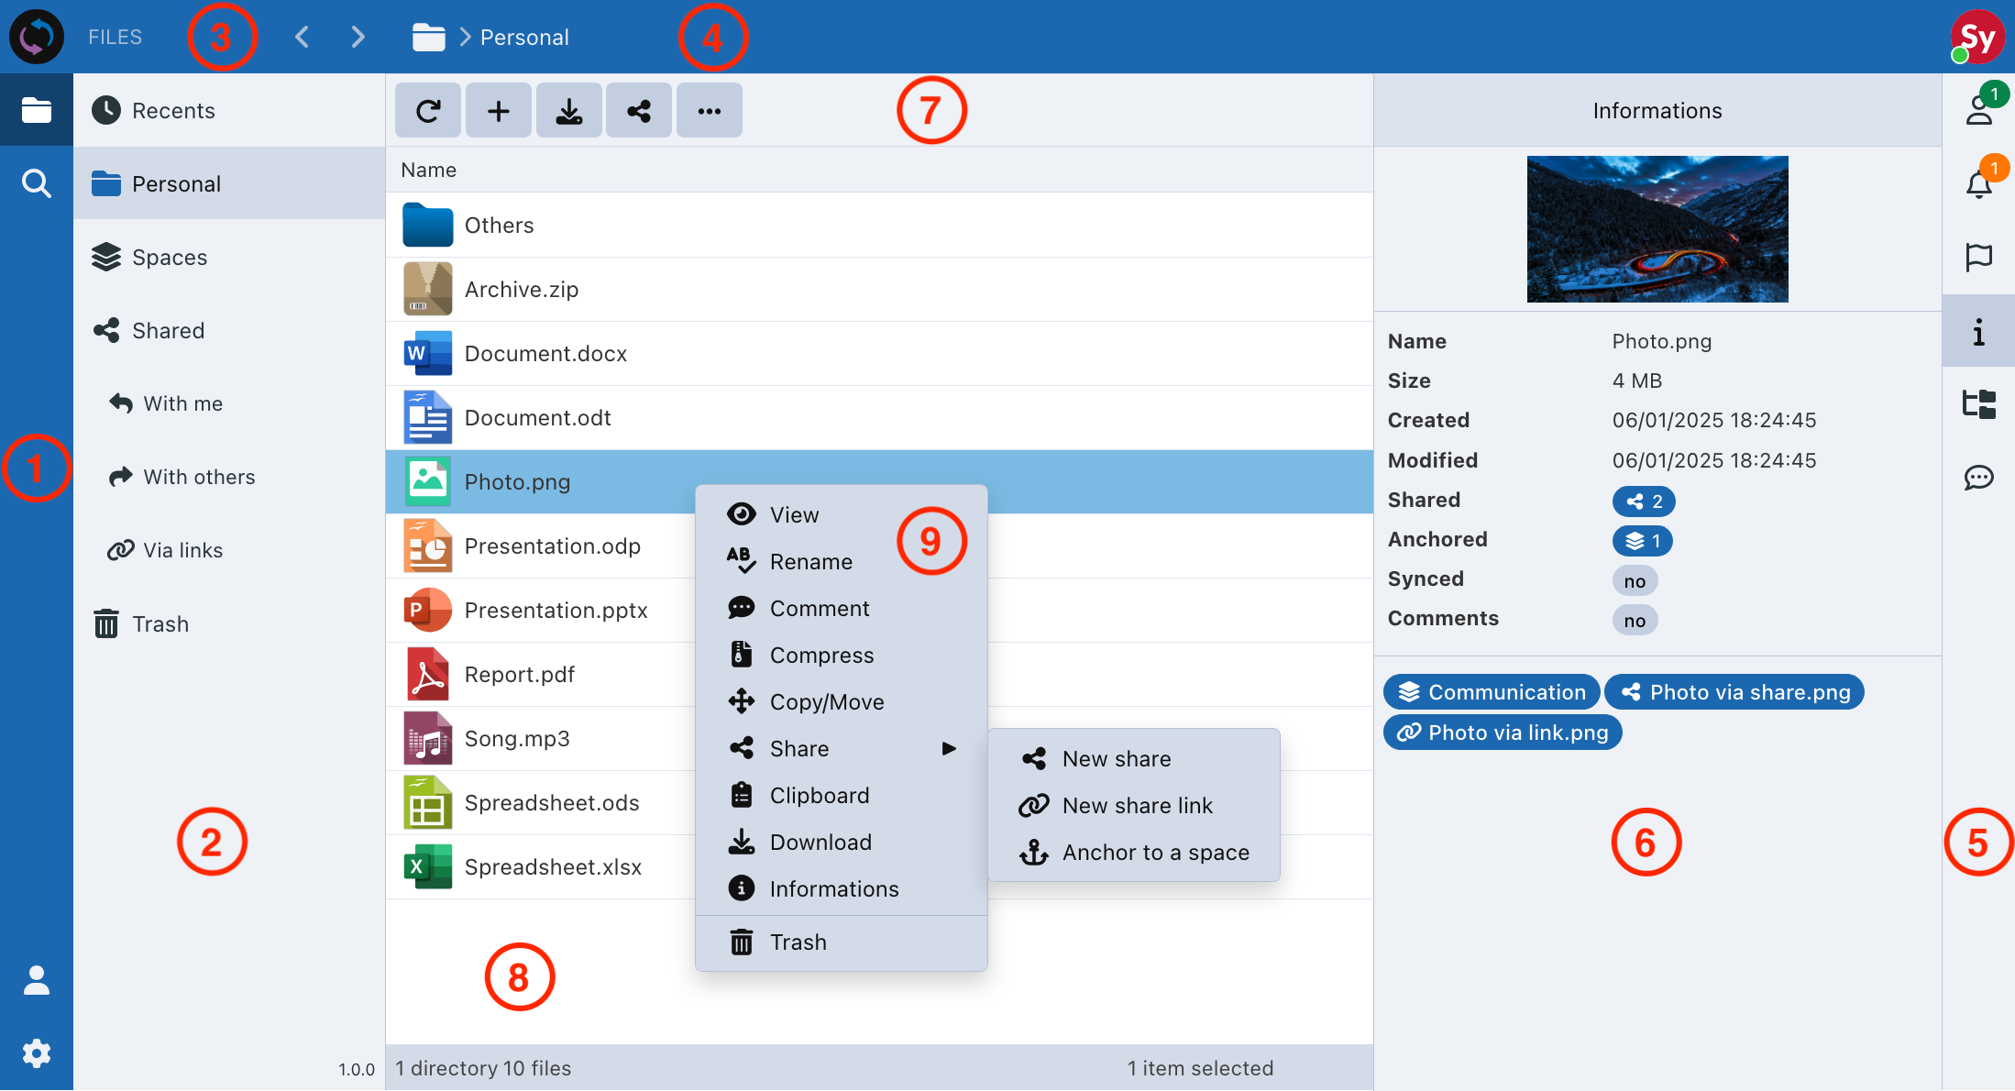The height and width of the screenshot is (1091, 2015).
Task: Open sharing from the toolbar share icon
Action: 639,110
